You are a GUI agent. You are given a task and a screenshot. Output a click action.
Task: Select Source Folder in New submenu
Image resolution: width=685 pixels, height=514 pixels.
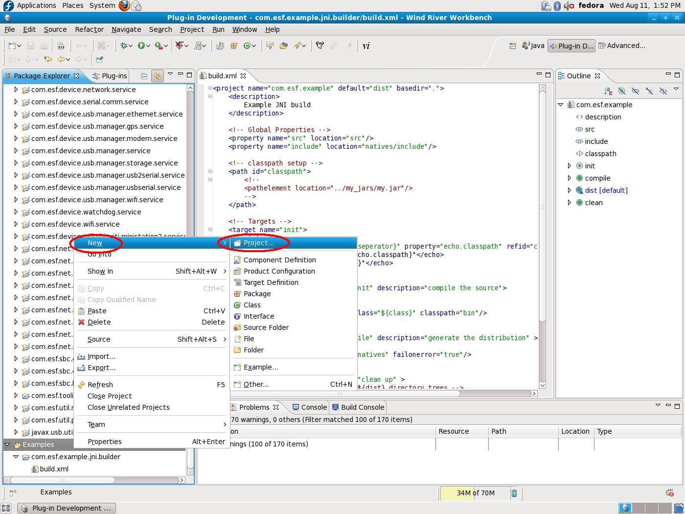pyautogui.click(x=294, y=327)
